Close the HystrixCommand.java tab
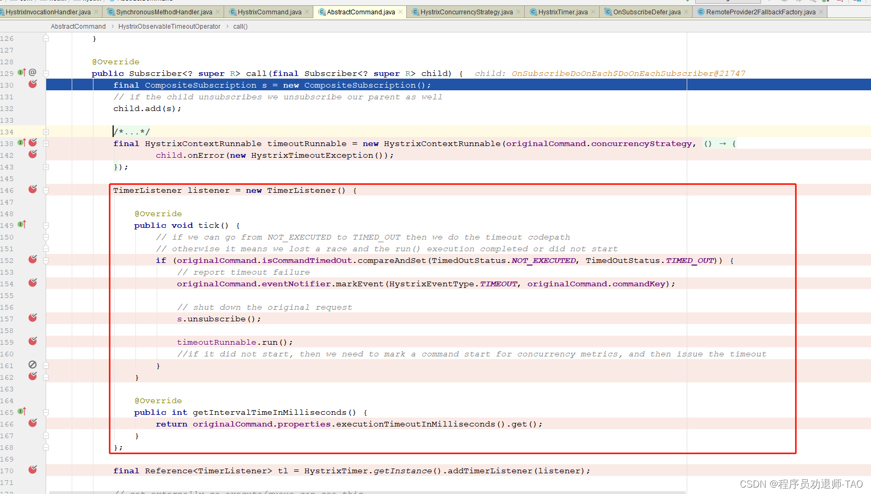 pyautogui.click(x=307, y=12)
